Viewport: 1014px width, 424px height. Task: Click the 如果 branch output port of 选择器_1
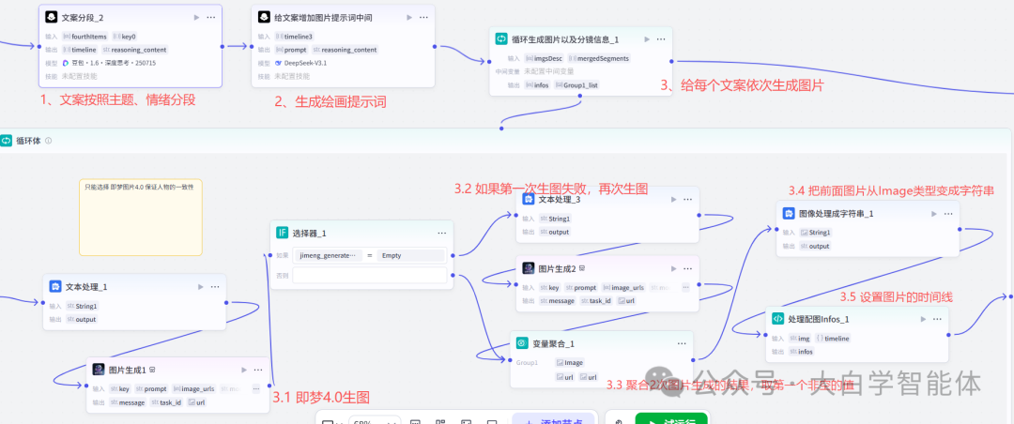452,255
